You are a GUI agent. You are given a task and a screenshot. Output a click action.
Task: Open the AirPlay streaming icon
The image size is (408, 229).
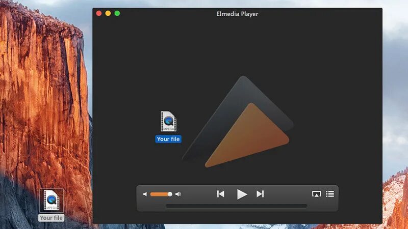[316, 194]
